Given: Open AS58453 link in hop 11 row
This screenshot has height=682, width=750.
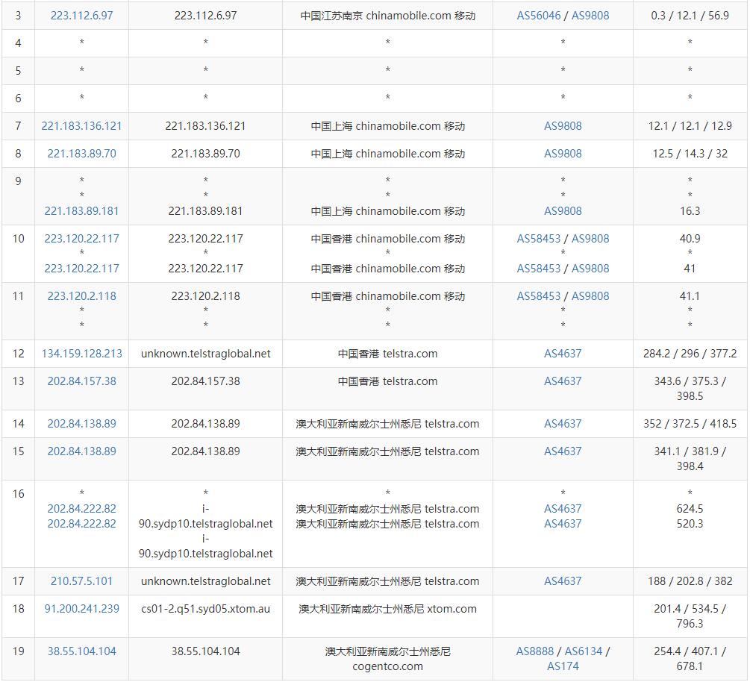Looking at the screenshot, I should click(x=538, y=296).
